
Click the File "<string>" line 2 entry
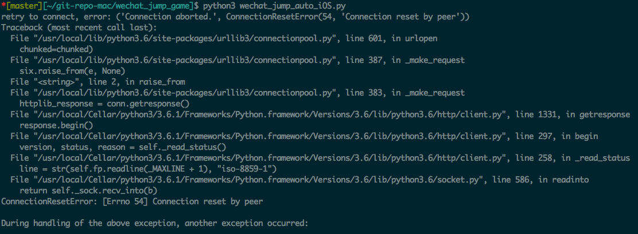98,82
